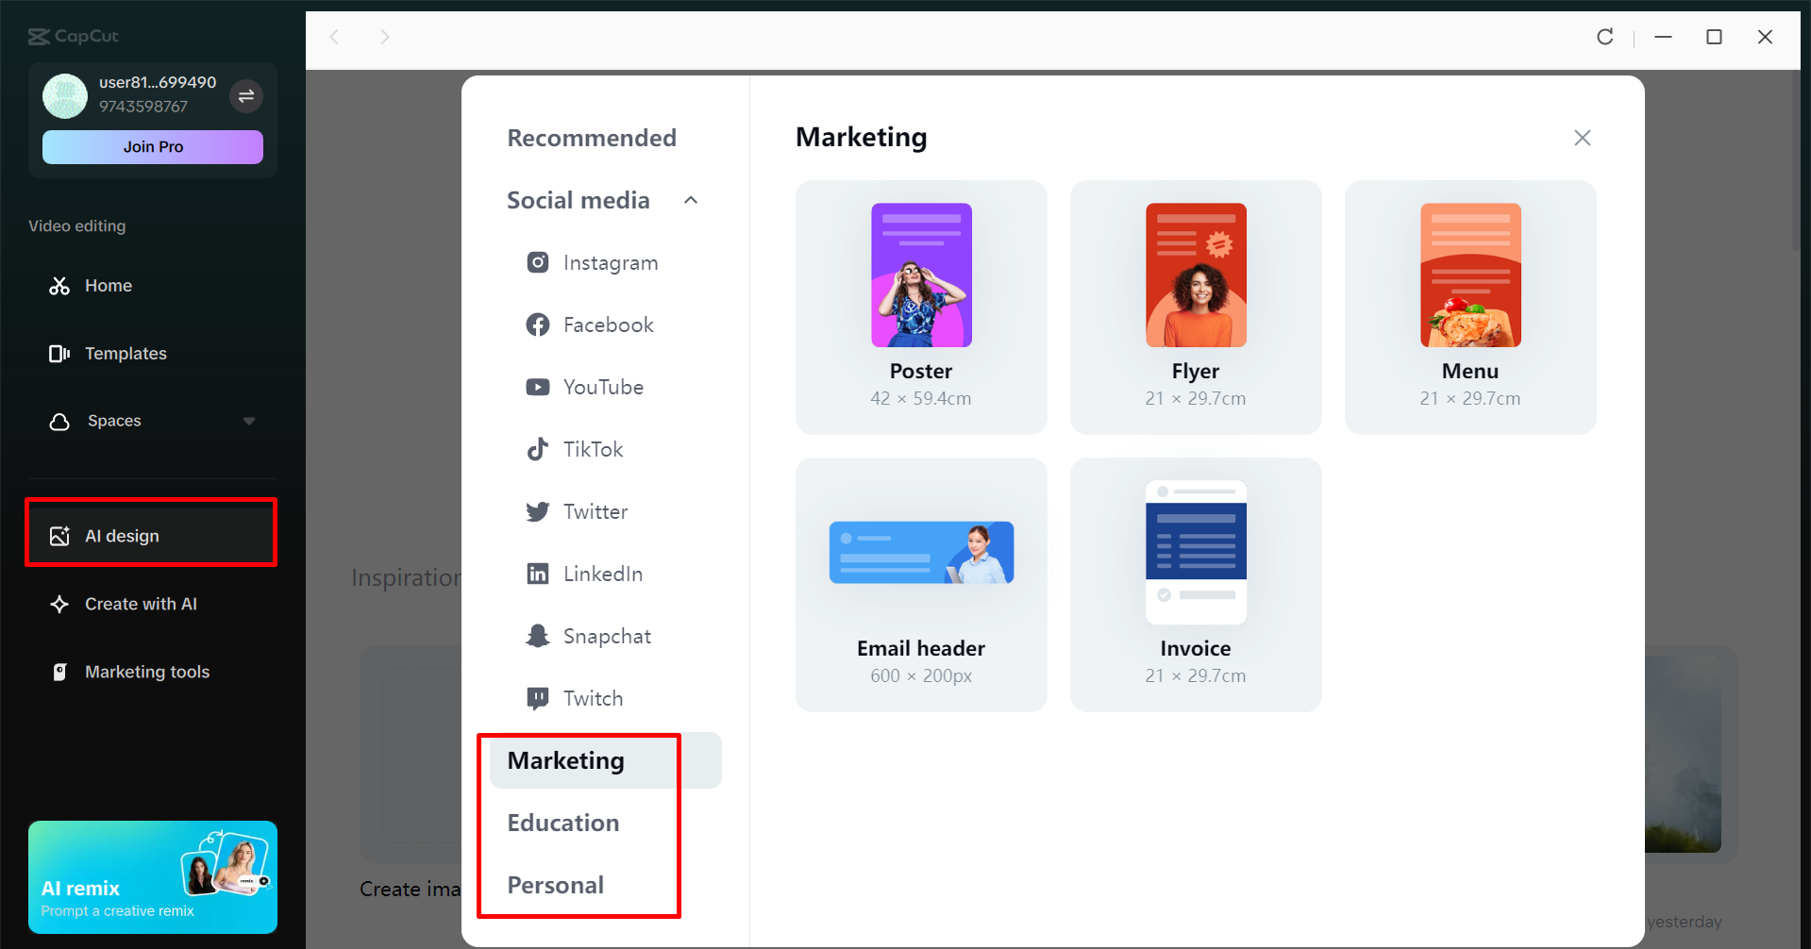Screen dimensions: 1811x949
Task: Click the Templates icon in sidebar
Action: click(x=59, y=354)
